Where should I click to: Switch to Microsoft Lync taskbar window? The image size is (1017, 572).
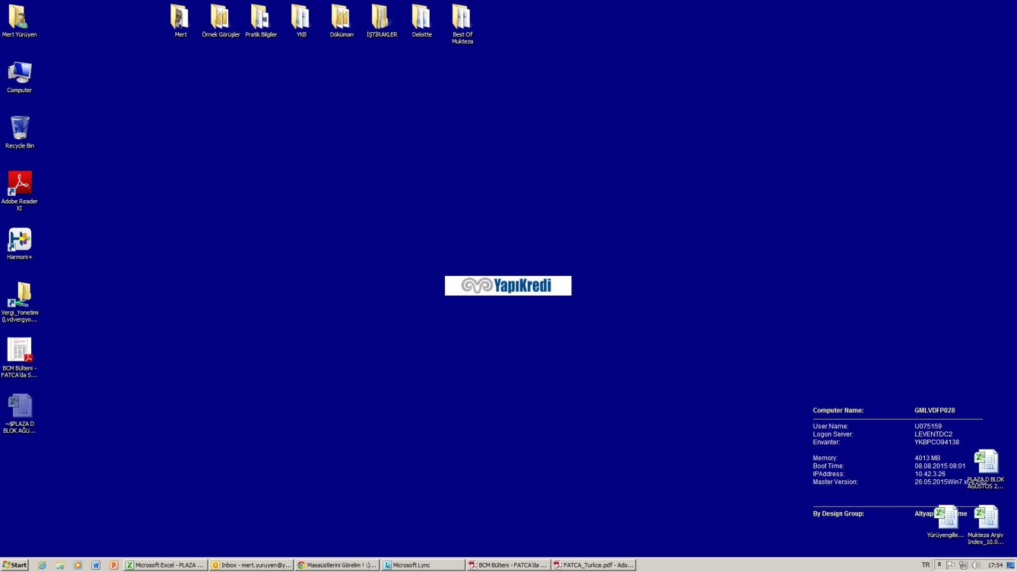click(423, 565)
